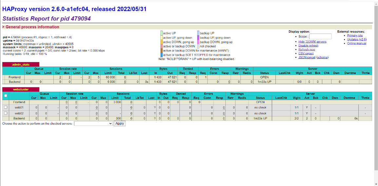Click the SOFT STOPPED legend color swatch
The image size is (378, 186).
(x=162, y=55)
